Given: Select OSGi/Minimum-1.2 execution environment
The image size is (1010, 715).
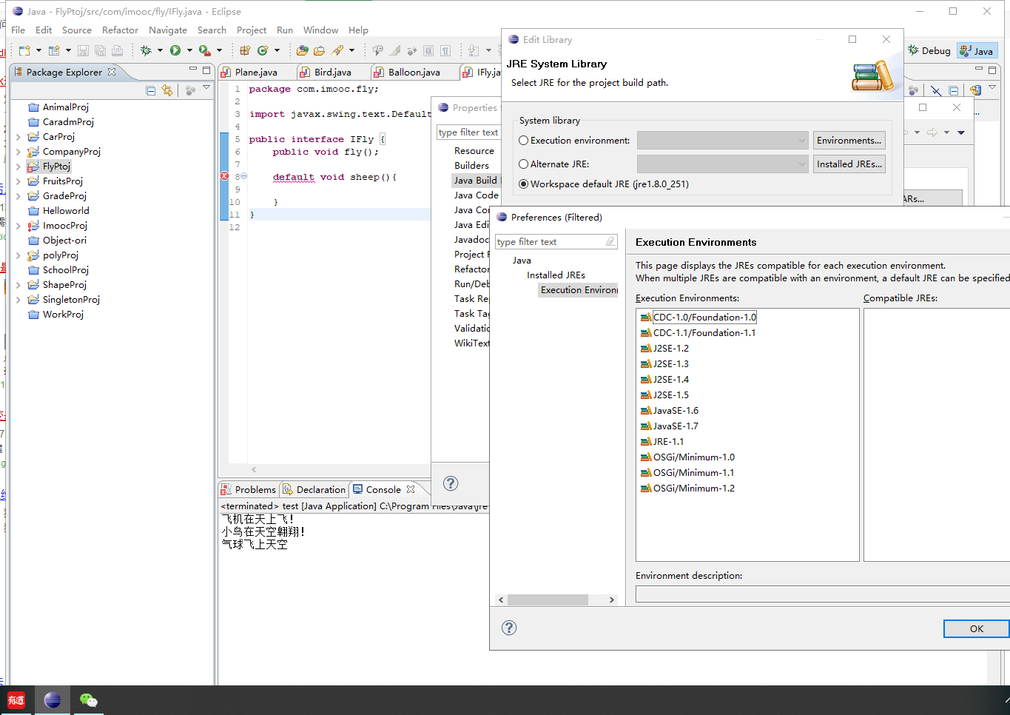Looking at the screenshot, I should tap(693, 488).
